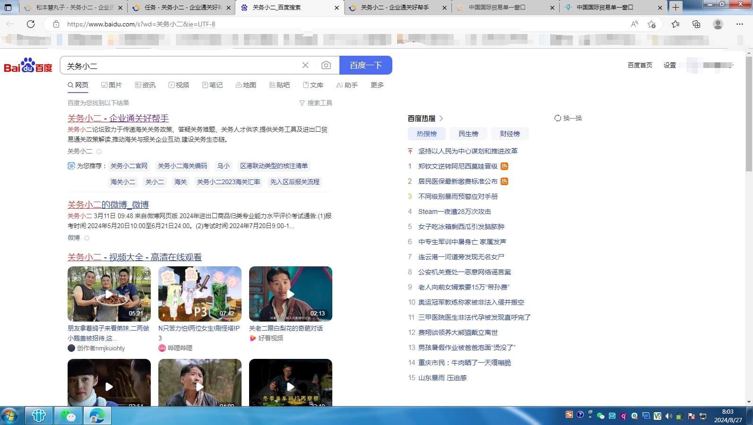The height and width of the screenshot is (425, 753).
Task: Open result 关务小二 - 视频大全
Action: click(135, 257)
